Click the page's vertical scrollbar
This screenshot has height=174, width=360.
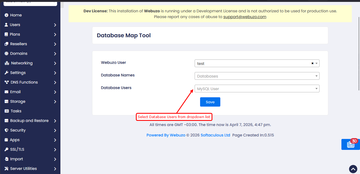point(359,55)
